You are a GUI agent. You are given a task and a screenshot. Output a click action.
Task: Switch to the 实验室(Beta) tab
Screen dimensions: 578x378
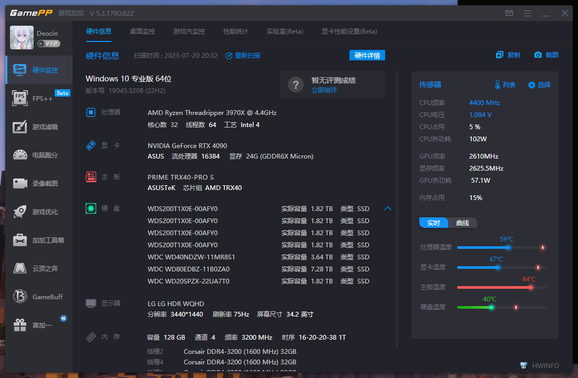click(285, 31)
